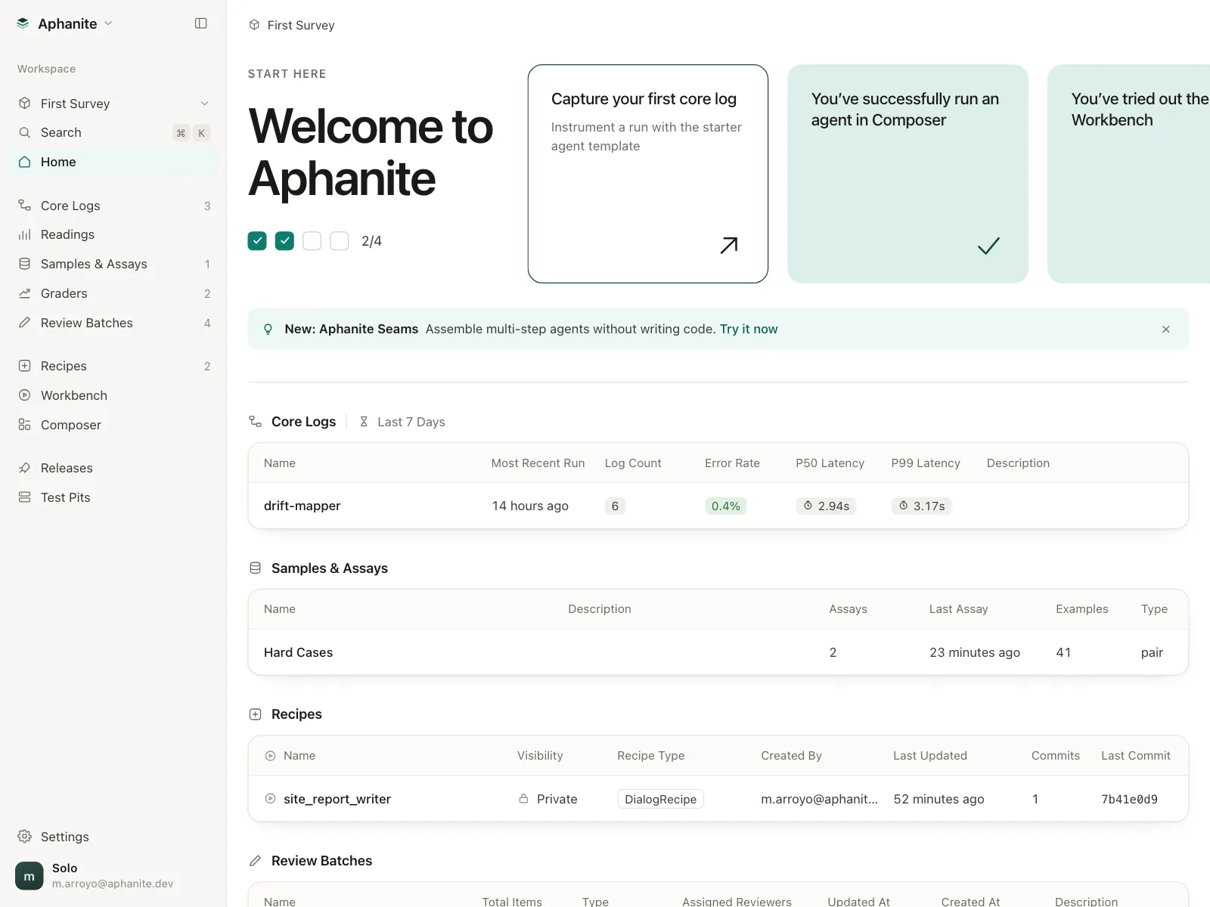Image resolution: width=1210 pixels, height=907 pixels.
Task: Click the checkmark on the Composer agent card
Action: 988,246
